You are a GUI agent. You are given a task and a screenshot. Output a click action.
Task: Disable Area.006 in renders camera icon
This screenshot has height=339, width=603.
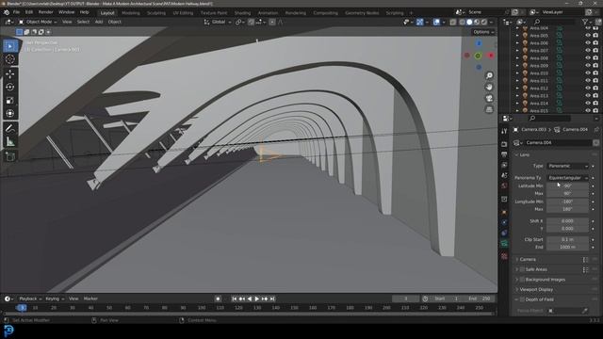pyautogui.click(x=595, y=43)
